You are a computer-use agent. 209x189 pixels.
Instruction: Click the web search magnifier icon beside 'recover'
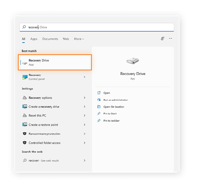pyautogui.click(x=25, y=160)
